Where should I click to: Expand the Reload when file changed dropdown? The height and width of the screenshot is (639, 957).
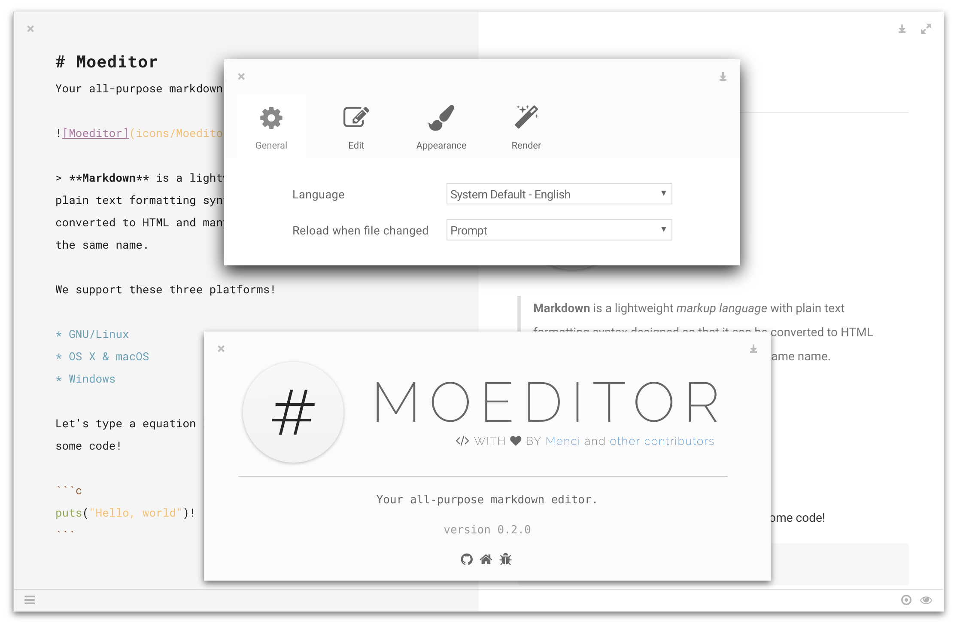pos(556,229)
